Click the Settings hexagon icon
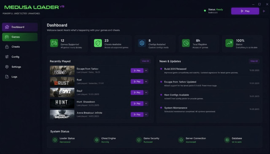 [7, 67]
